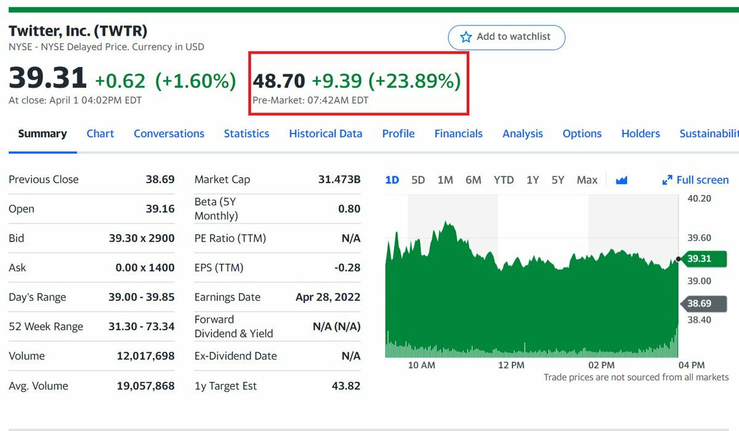Screen dimensions: 739x431
Task: Select the 1M chart range
Action: coord(445,180)
